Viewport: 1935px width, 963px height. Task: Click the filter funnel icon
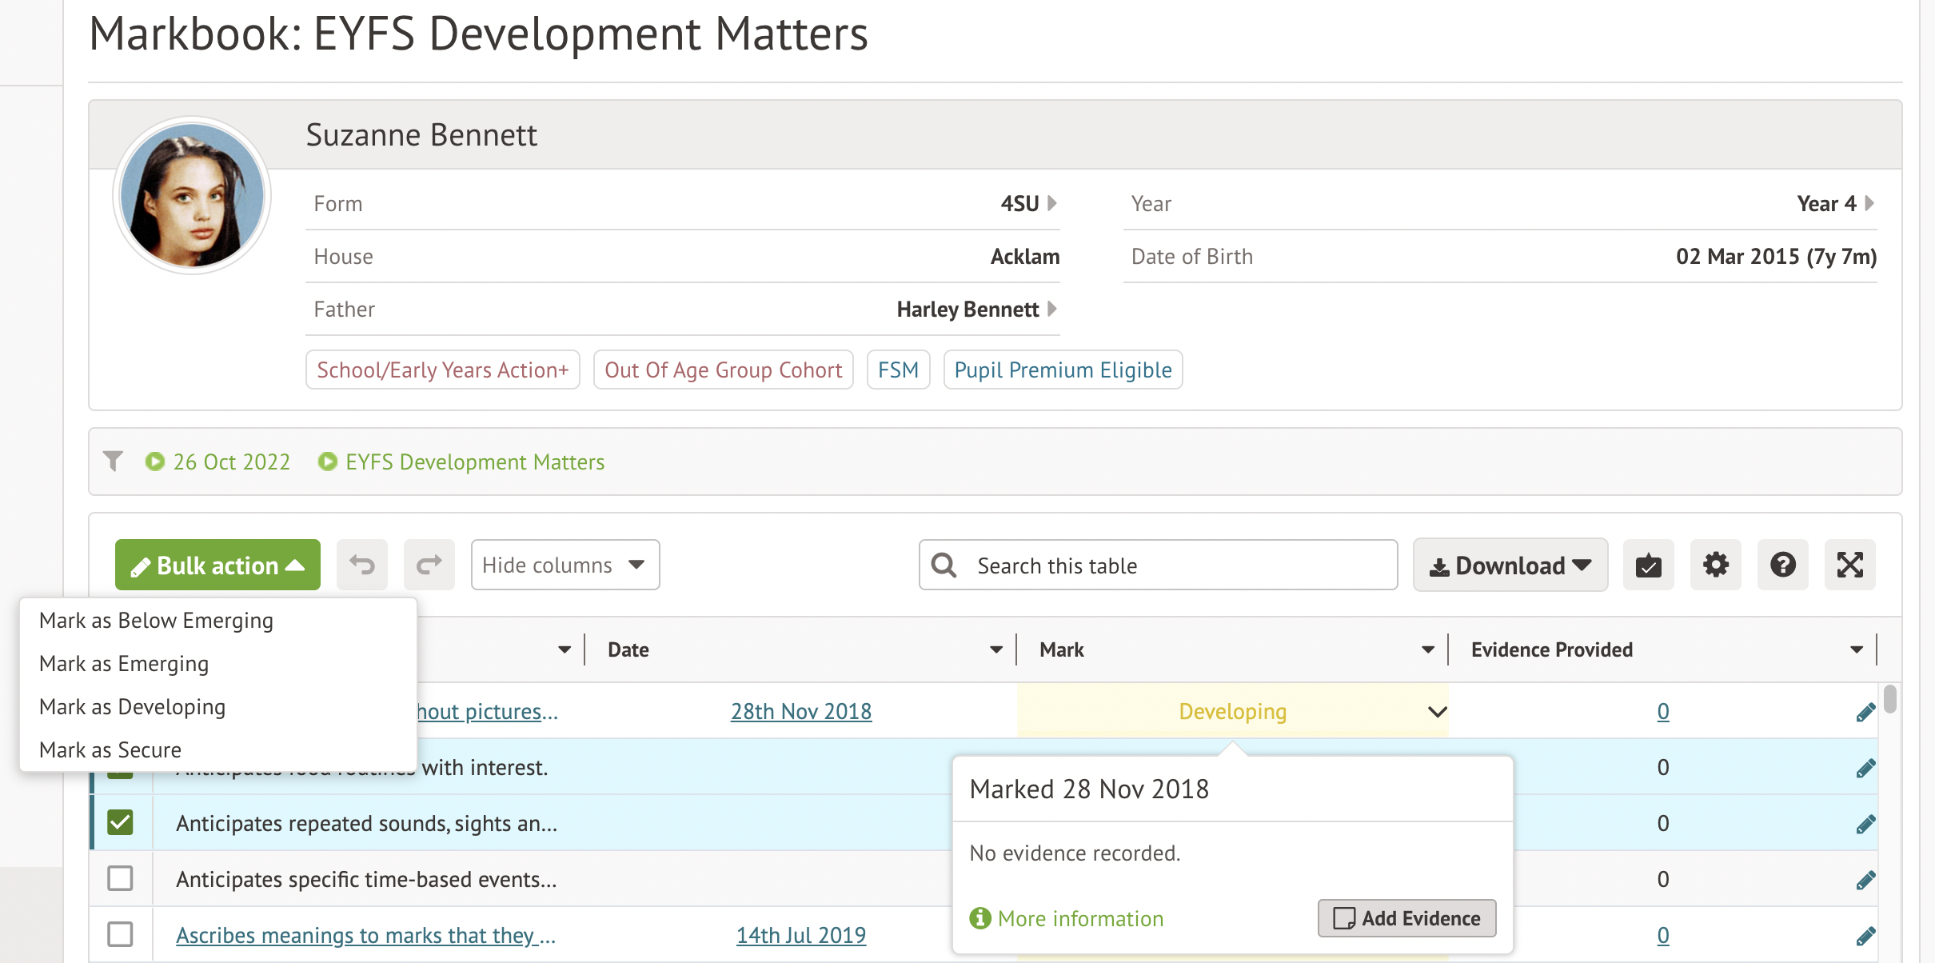[x=113, y=462]
